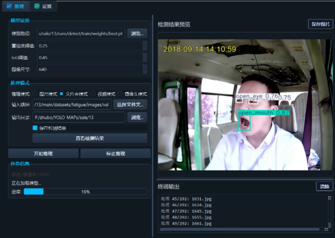The width and height of the screenshot is (335, 238).
Task: Click the output directory field
Action: coord(79,117)
